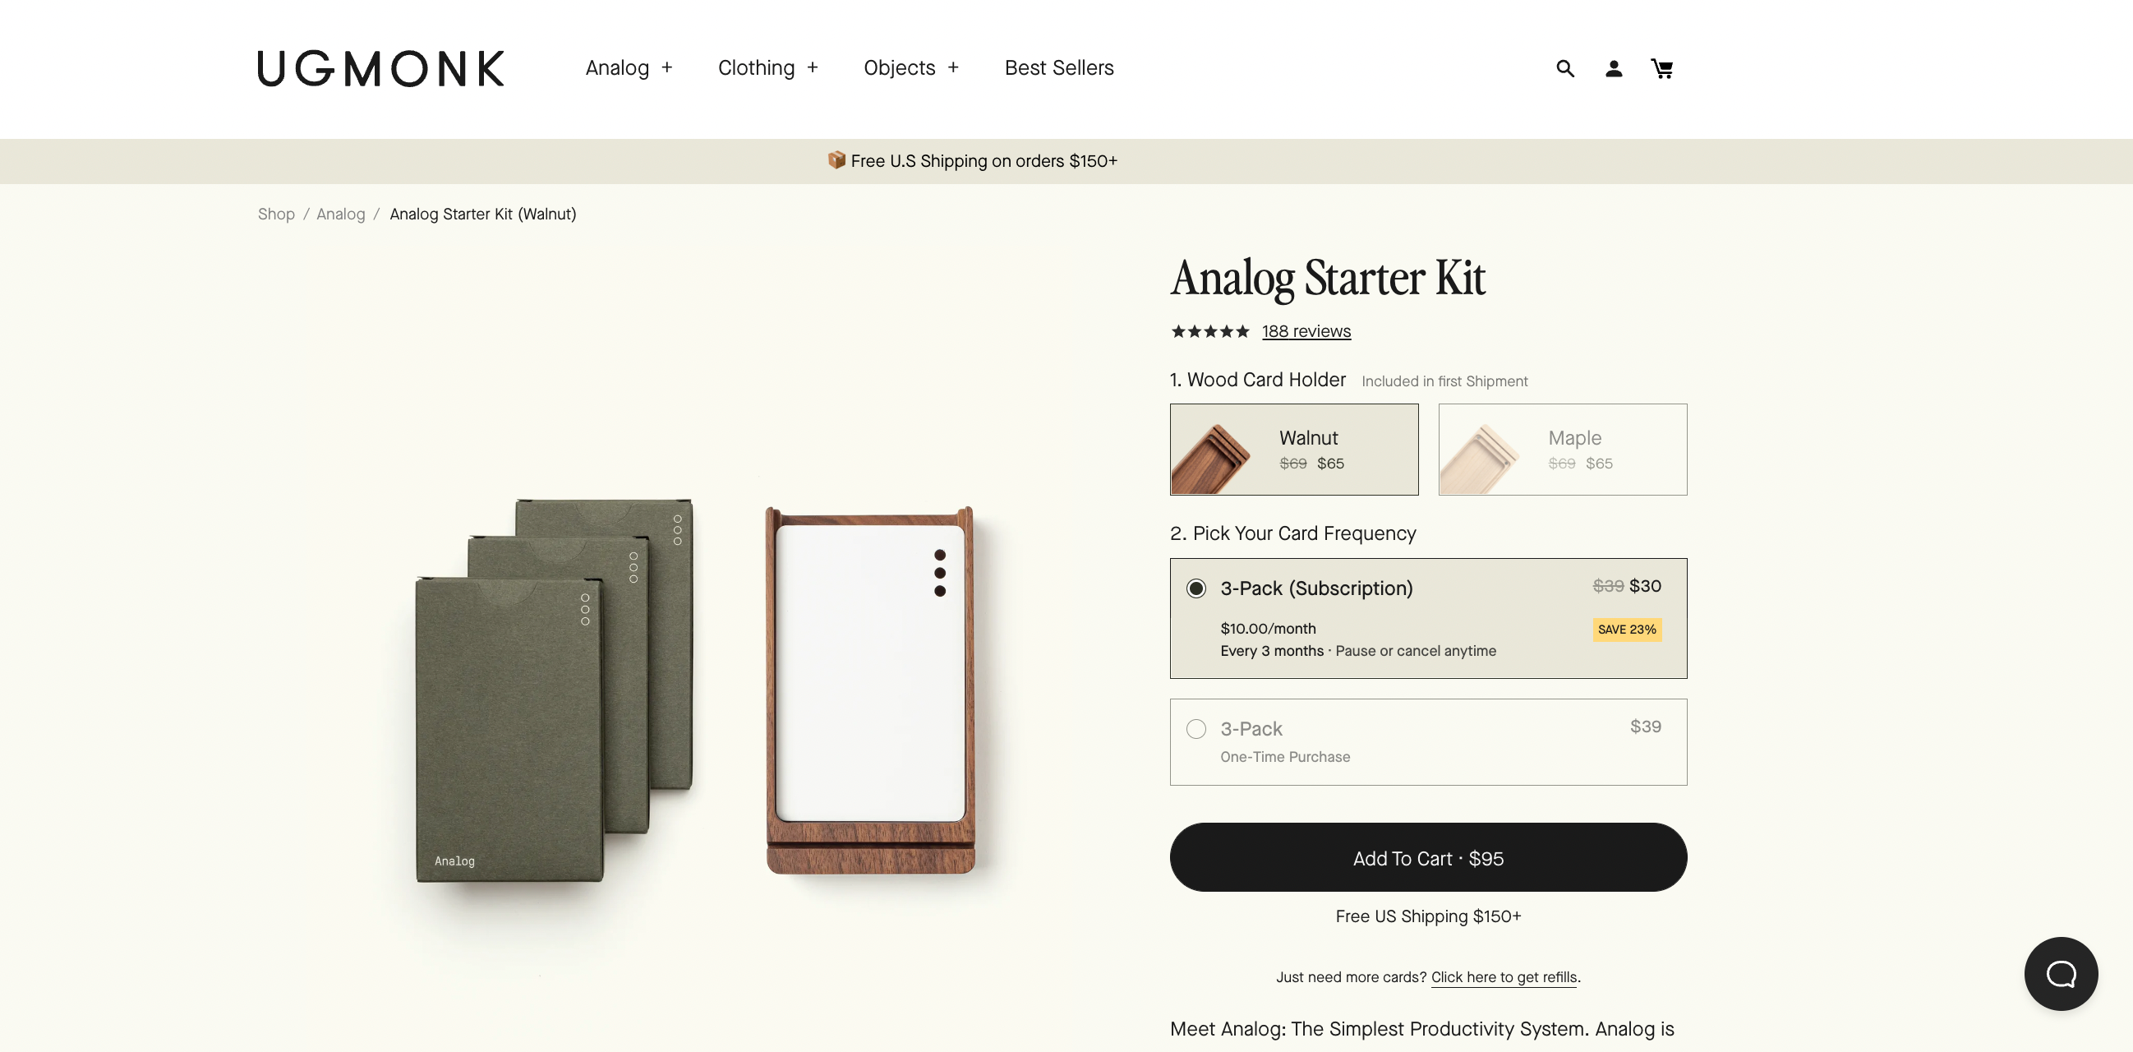Open the Best Sellers menu tab

pyautogui.click(x=1060, y=67)
